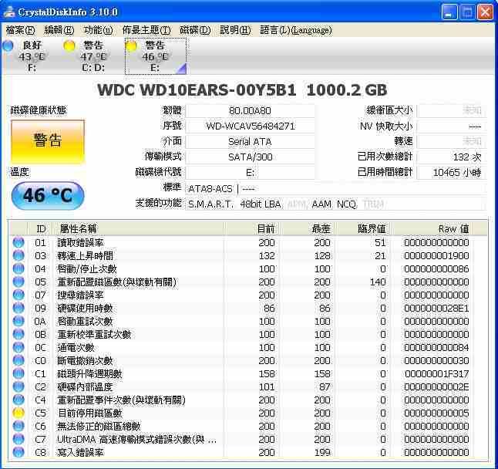The image size is (498, 469).
Task: Click threshold value 140 in row 05
Action: (x=378, y=282)
